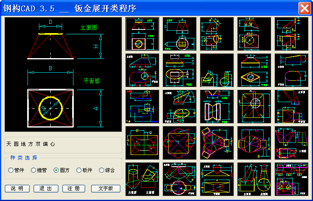Image resolution: width=313 pixels, height=201 pixels.
Task: Select cylinder on red square thumbnail with 左视图
Action: 142,179
